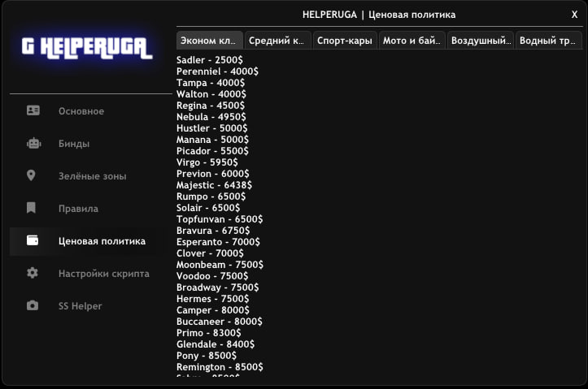Click the 'Topfunvan - 6500$' entry
Image resolution: width=588 pixels, height=389 pixels.
pos(220,219)
